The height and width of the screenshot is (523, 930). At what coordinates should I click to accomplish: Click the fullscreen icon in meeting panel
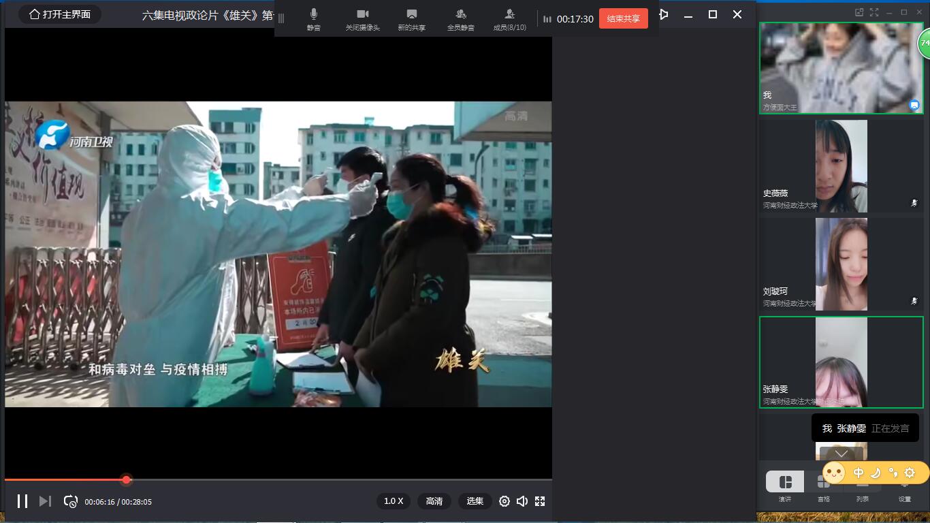[874, 12]
